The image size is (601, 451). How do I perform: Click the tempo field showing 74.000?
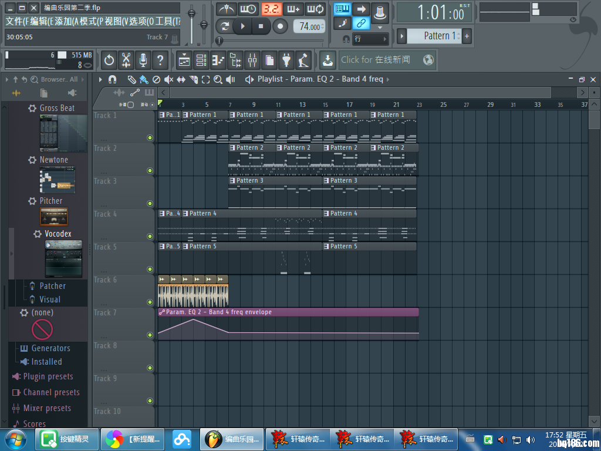(x=309, y=26)
